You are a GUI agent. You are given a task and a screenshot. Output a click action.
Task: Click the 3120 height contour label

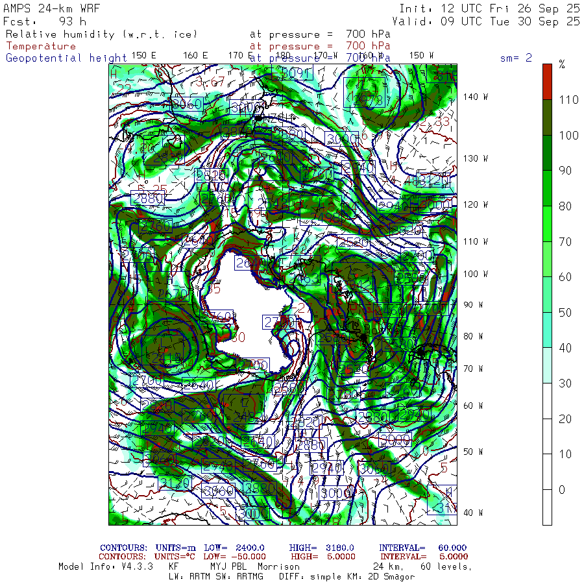[x=175, y=483]
